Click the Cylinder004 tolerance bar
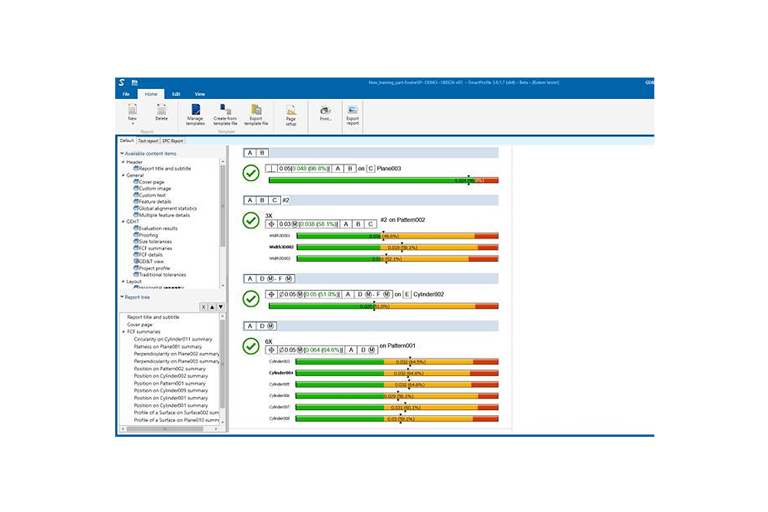This screenshot has width=768, height=512. tap(396, 373)
